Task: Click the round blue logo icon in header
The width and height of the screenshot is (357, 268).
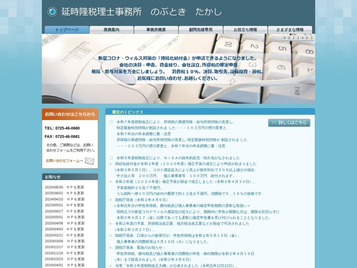Action: pos(52,12)
